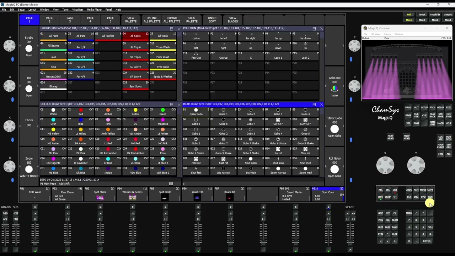Select the Fan Out position palette

196,55
